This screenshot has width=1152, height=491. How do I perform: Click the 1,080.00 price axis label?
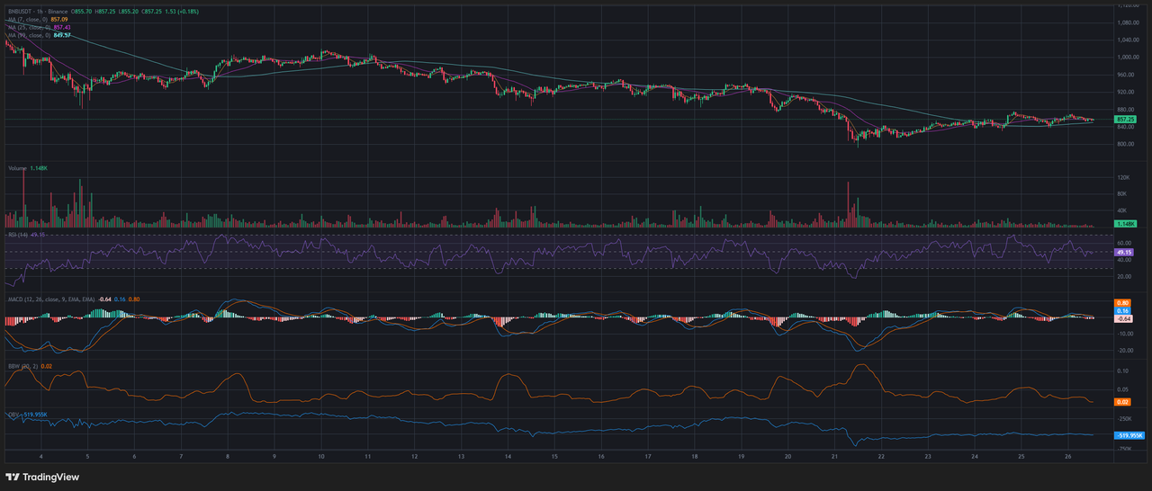pyautogui.click(x=1127, y=22)
